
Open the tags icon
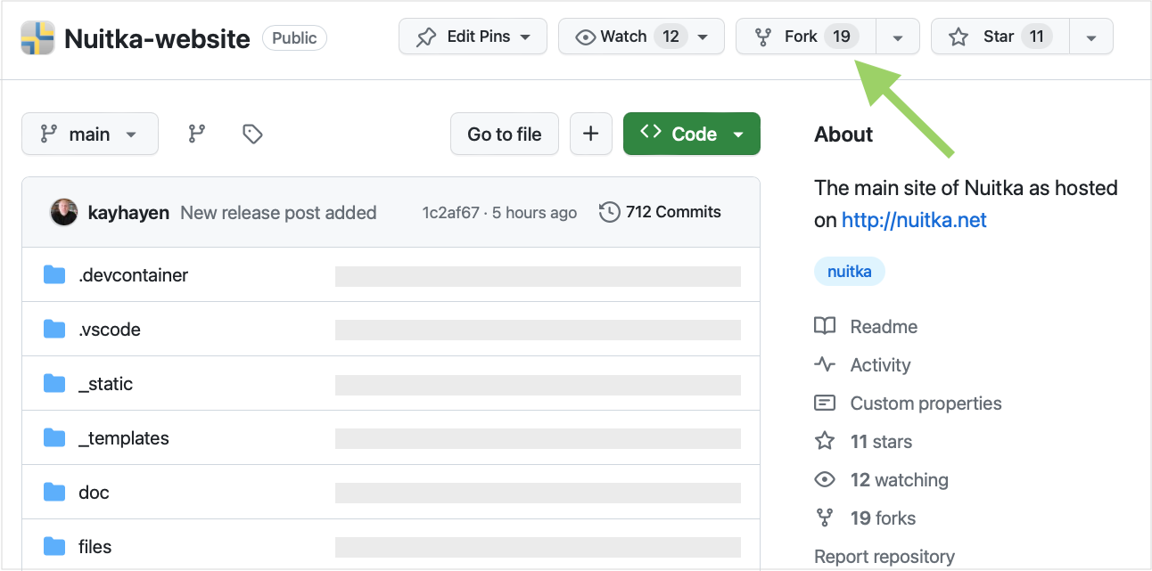click(252, 134)
